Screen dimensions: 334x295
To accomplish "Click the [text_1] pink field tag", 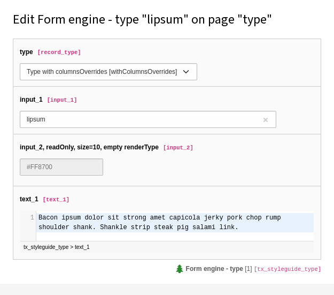I will coord(56,199).
